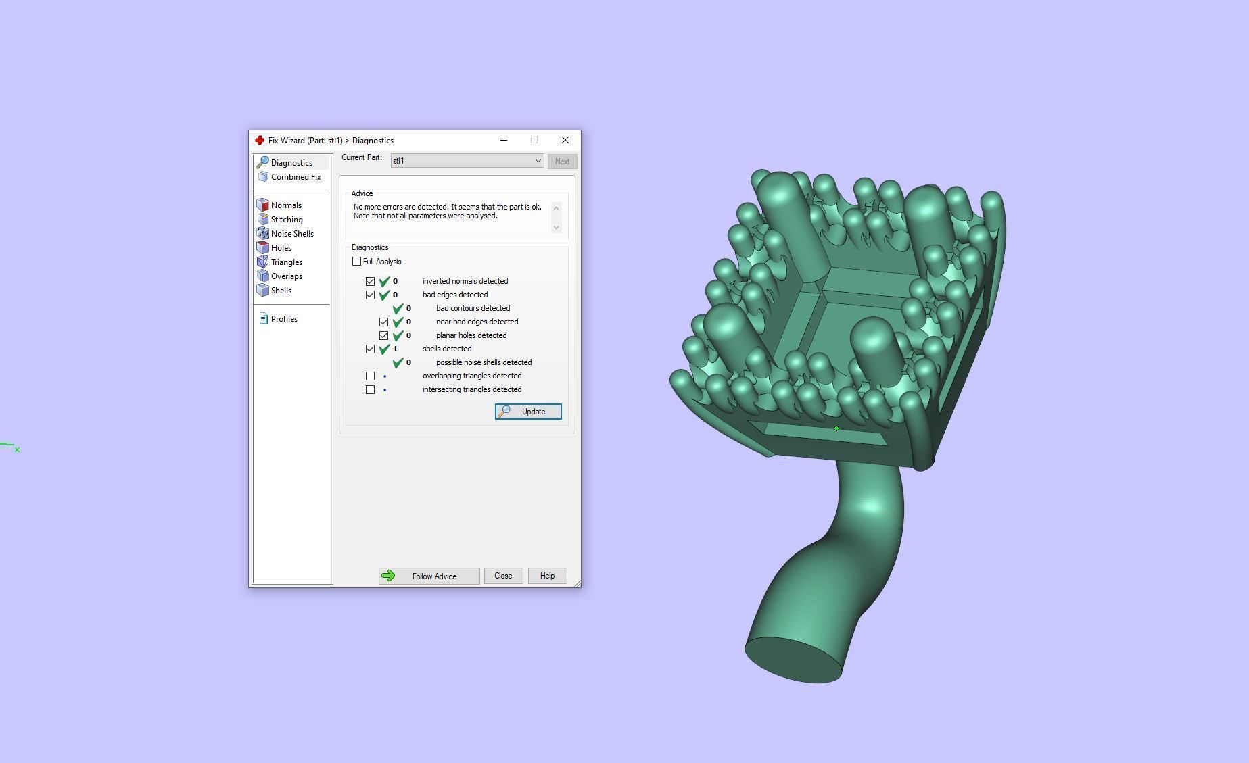Click the green point on the 3D model
The image size is (1249, 763).
click(x=836, y=428)
